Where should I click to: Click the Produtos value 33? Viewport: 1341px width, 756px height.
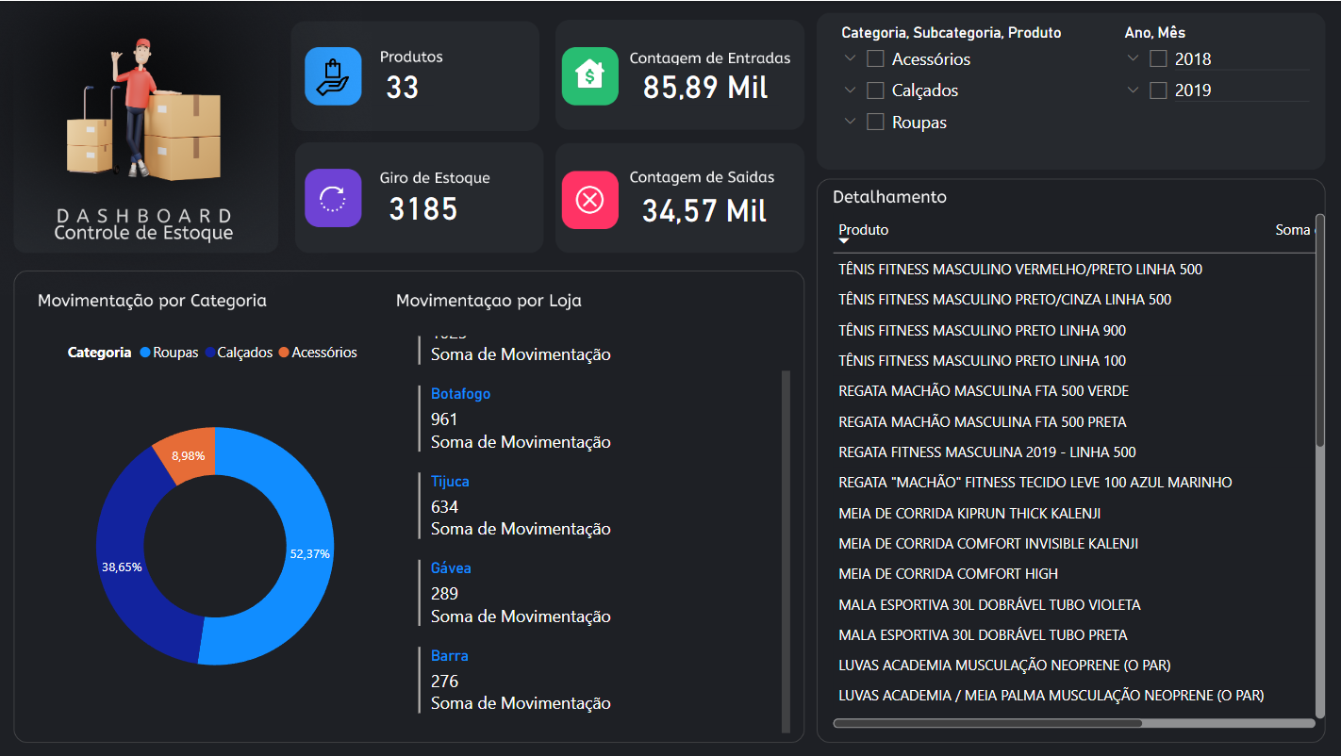[x=403, y=88]
